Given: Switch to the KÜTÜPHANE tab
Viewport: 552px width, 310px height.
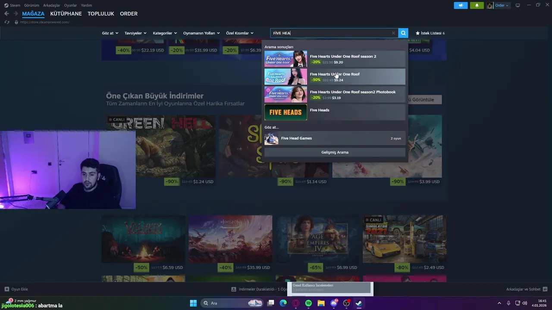Looking at the screenshot, I should click(x=66, y=14).
